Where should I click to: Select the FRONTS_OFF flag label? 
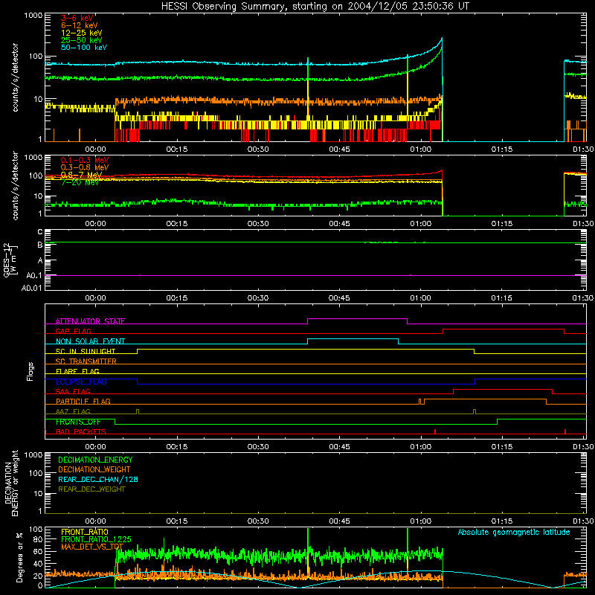78,422
